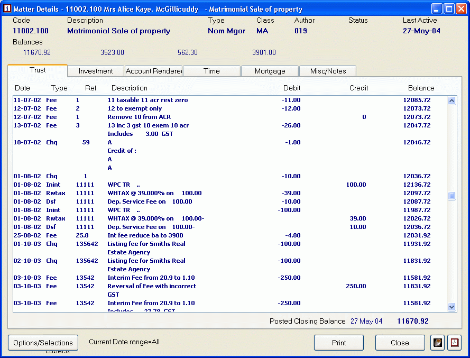Switch to the Misc/Notes tab

(328, 71)
